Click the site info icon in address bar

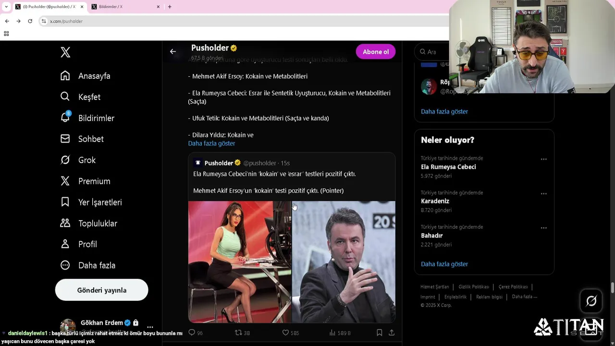click(x=44, y=21)
